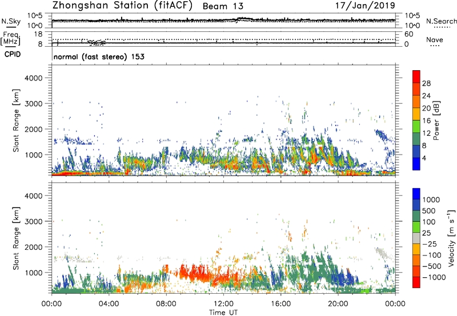Click the '08:00' time tick label
The width and height of the screenshot is (457, 316).
[166, 304]
